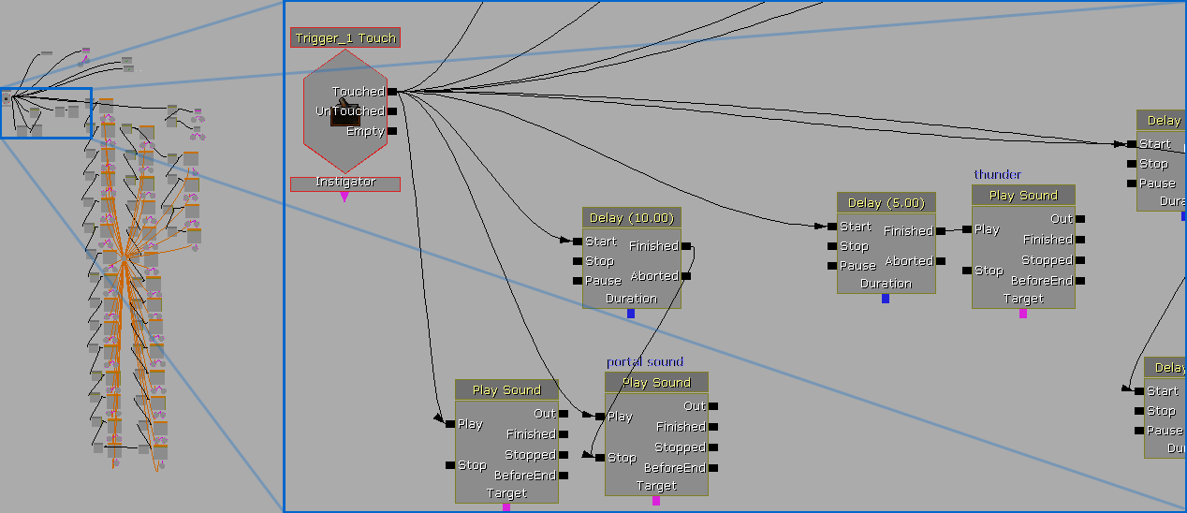This screenshot has width=1187, height=513.
Task: Click the Stop input on portal sound node
Action: click(599, 458)
